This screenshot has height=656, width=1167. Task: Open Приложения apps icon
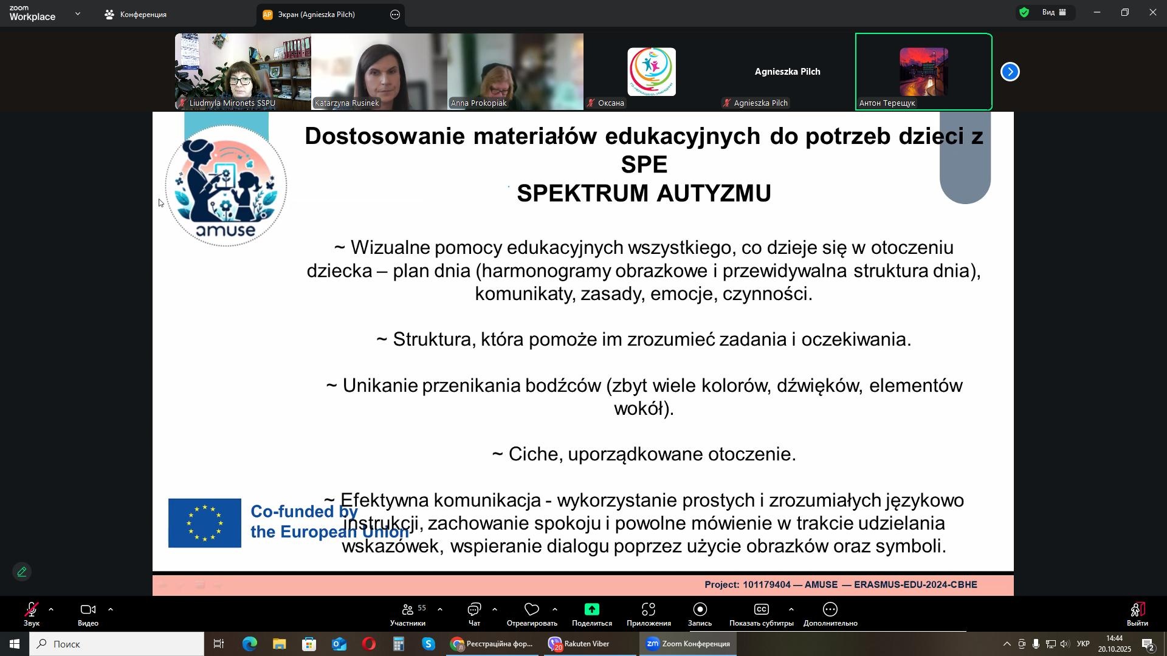coord(649,610)
